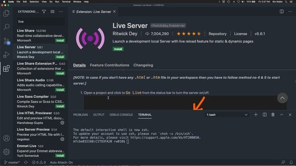Select Live Server Preview in extension list

[41, 134]
